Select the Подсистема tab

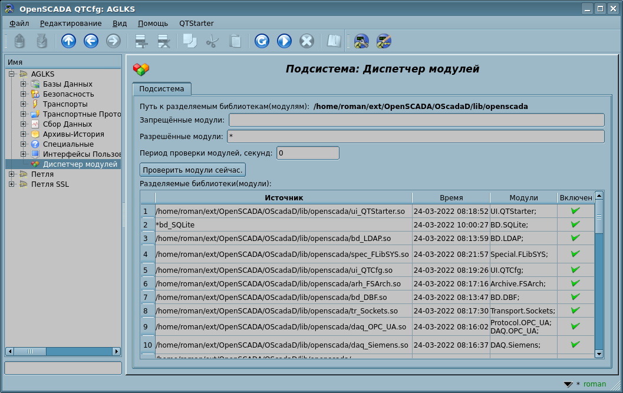[x=161, y=89]
